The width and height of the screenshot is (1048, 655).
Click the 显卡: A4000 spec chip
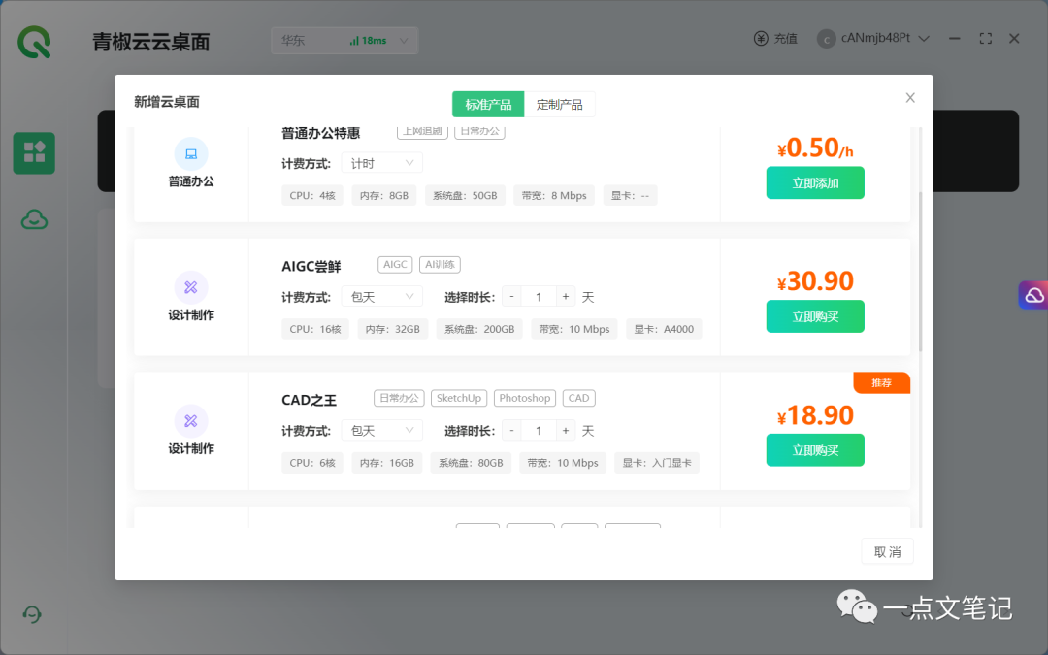[664, 329]
